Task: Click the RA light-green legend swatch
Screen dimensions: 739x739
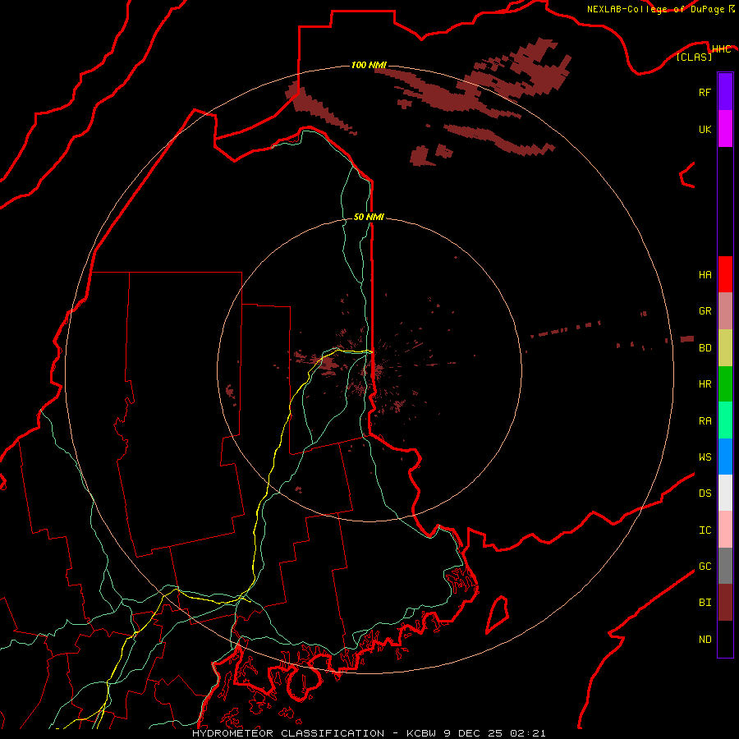Action: [x=725, y=420]
